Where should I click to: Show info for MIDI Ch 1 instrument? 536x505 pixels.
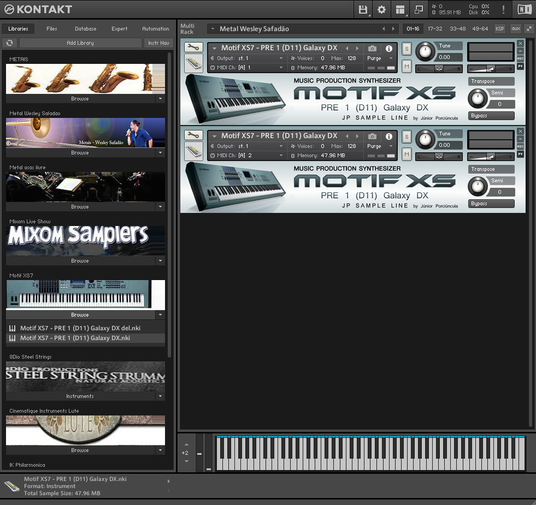point(389,49)
